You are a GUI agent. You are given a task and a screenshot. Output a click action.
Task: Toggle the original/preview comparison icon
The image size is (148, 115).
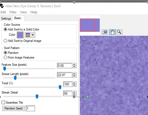tap(105, 32)
